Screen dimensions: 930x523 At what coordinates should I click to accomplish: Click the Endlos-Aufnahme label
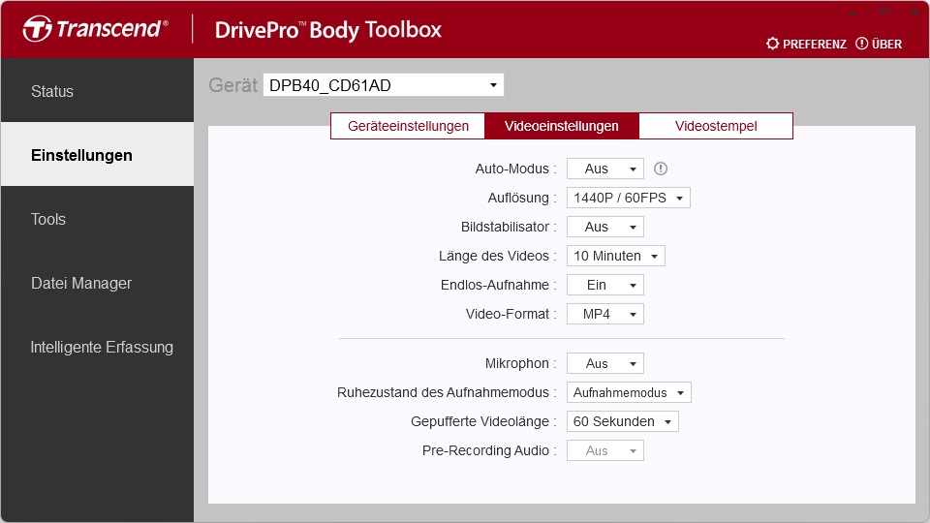tap(498, 285)
